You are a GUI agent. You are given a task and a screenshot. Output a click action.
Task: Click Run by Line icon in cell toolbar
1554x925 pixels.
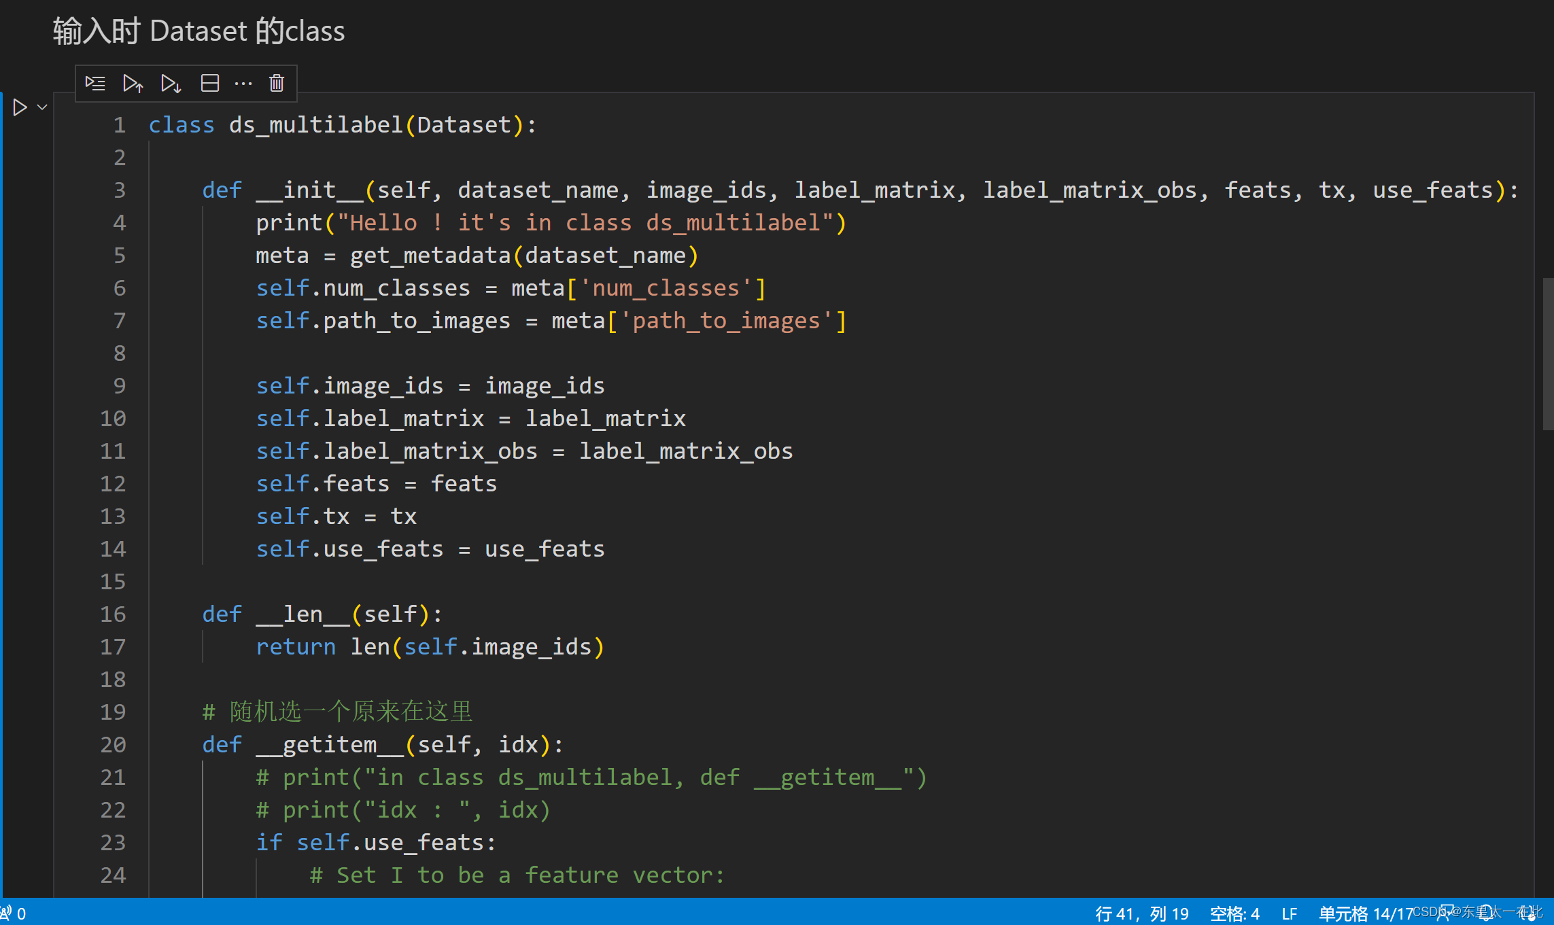pos(95,84)
